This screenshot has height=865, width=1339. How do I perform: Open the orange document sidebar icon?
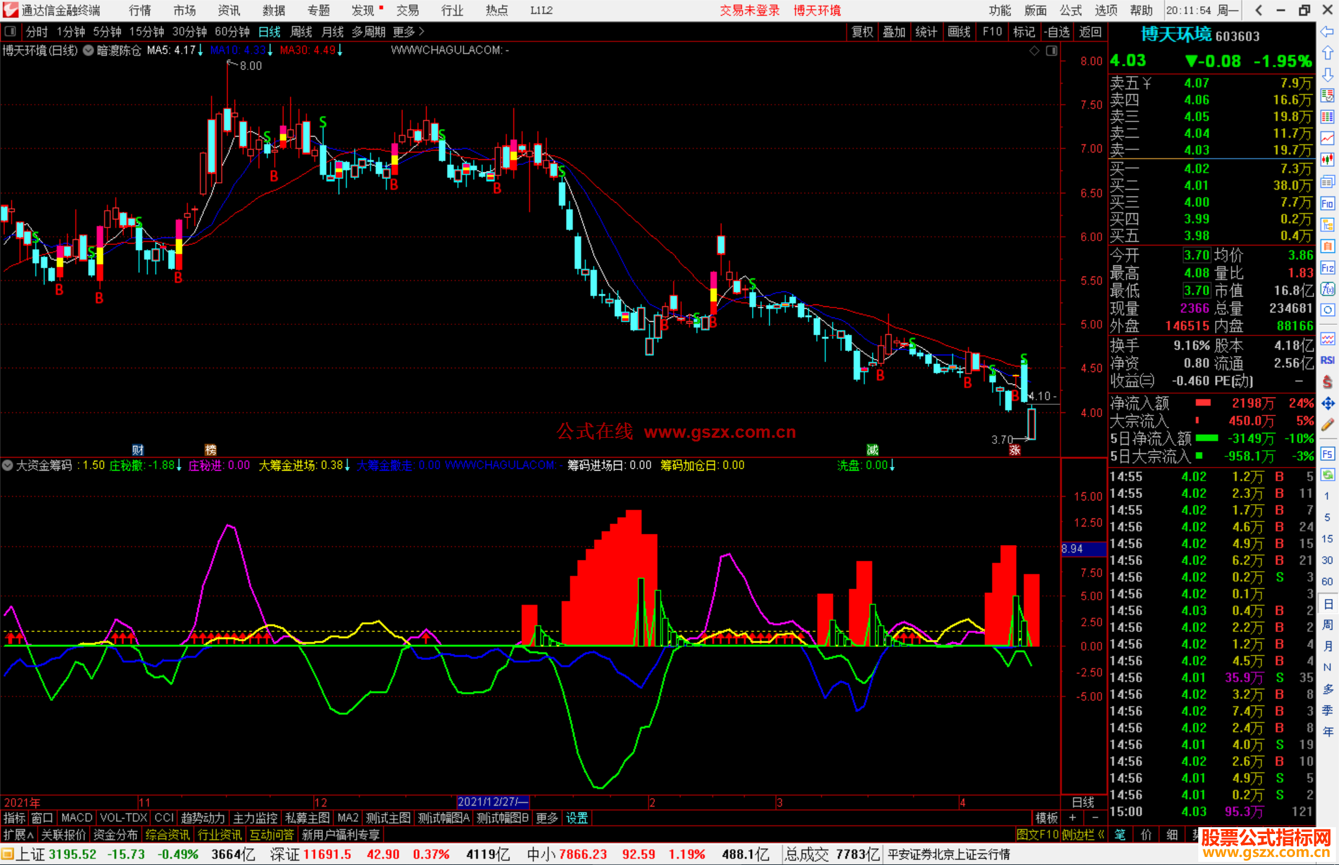coord(1327,246)
